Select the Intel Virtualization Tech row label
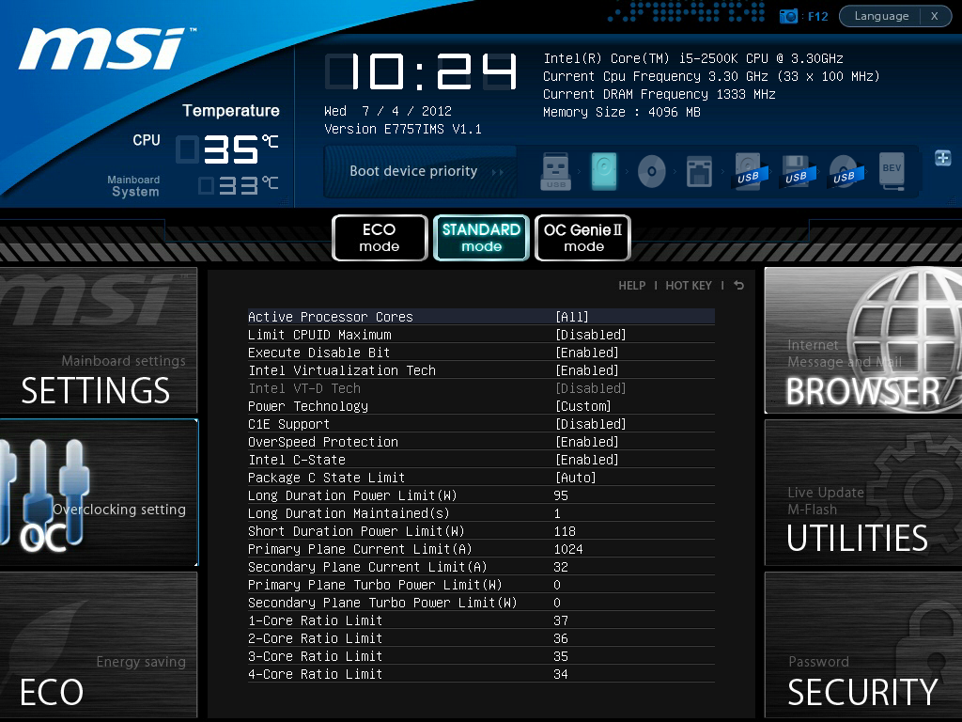This screenshot has height=722, width=962. coord(342,370)
